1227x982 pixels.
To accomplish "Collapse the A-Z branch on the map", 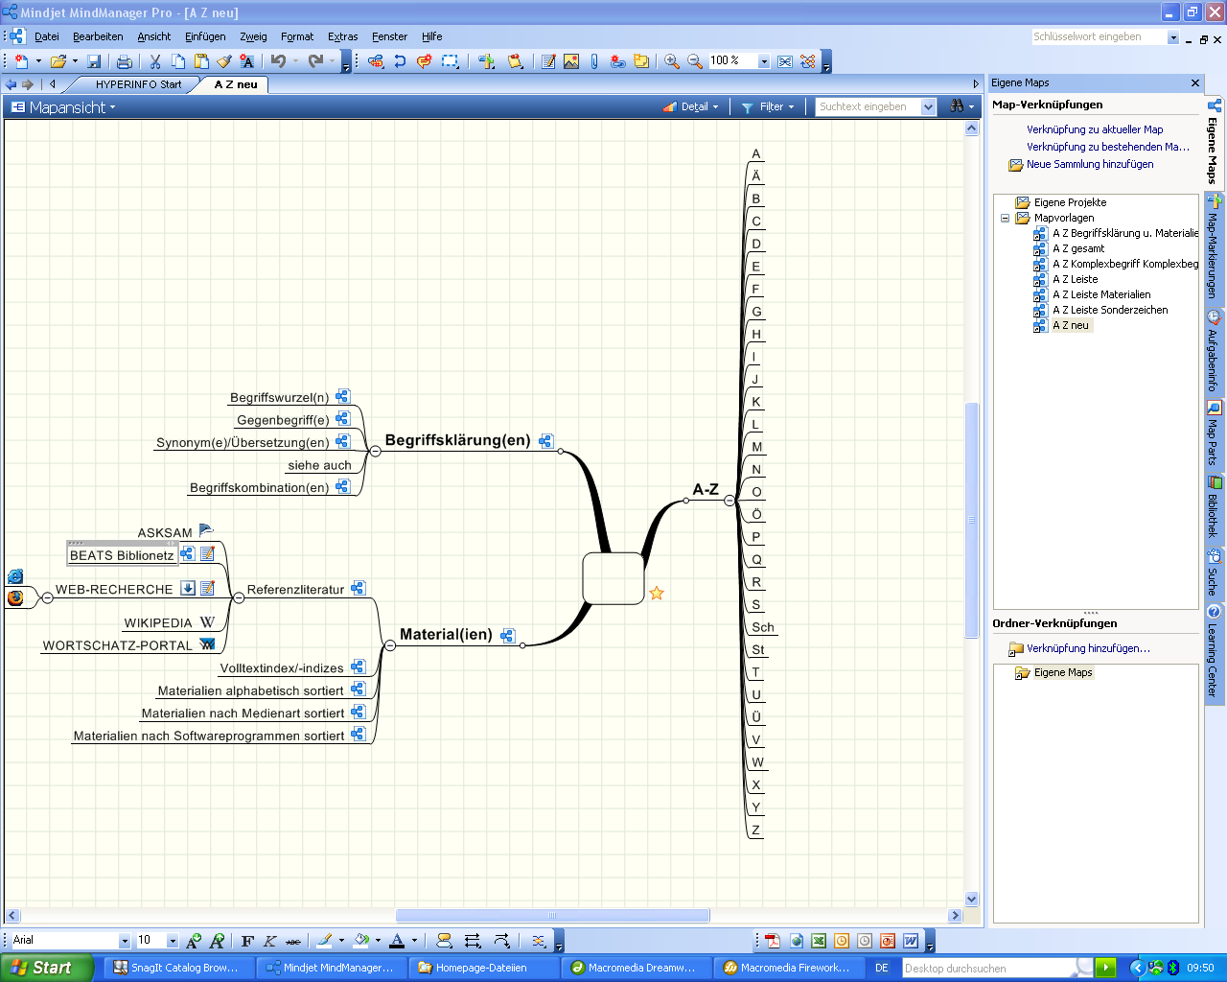I will click(729, 501).
